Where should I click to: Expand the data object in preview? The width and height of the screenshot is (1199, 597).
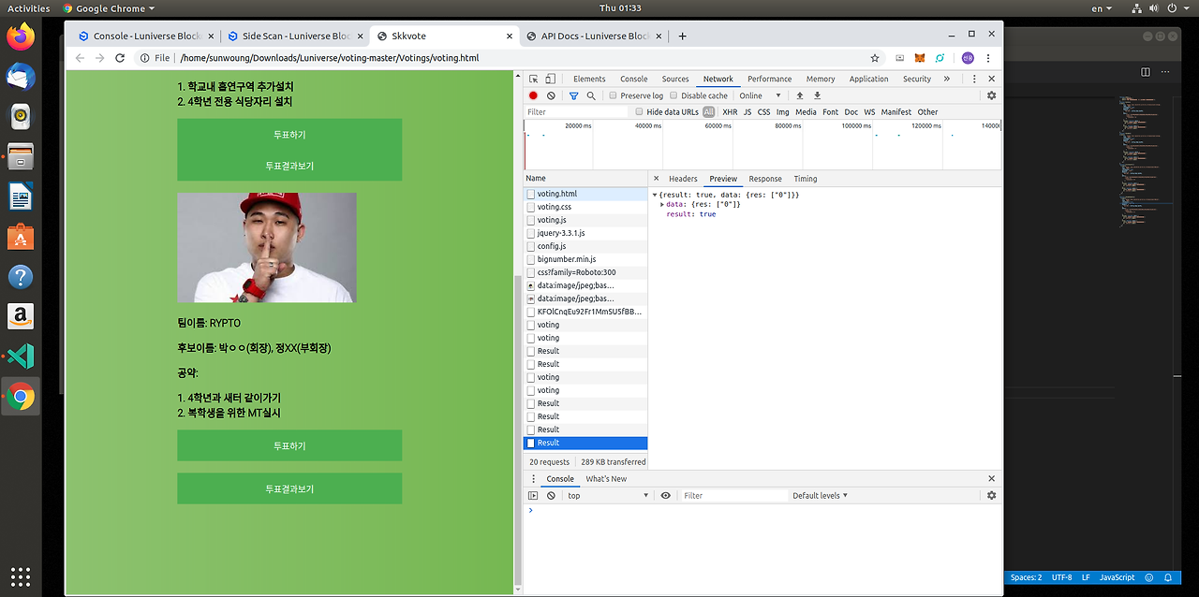pyautogui.click(x=662, y=204)
